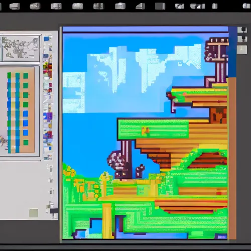The width and height of the screenshot is (251, 251).
Task: Pick the top green swatch in the palette
Action: point(26,76)
